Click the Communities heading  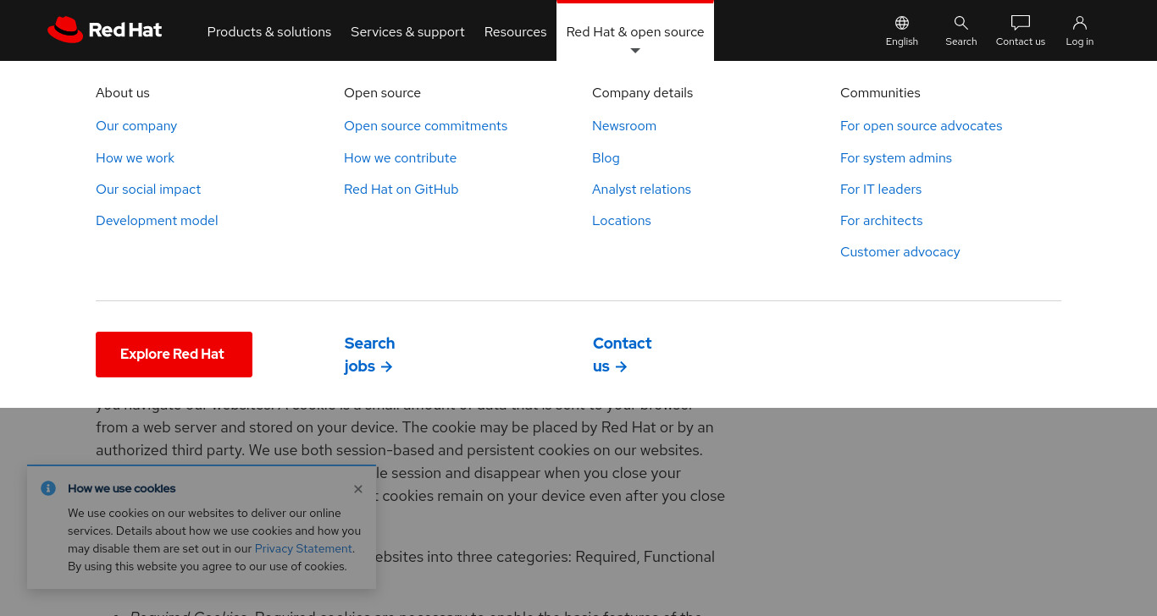pyautogui.click(x=880, y=93)
